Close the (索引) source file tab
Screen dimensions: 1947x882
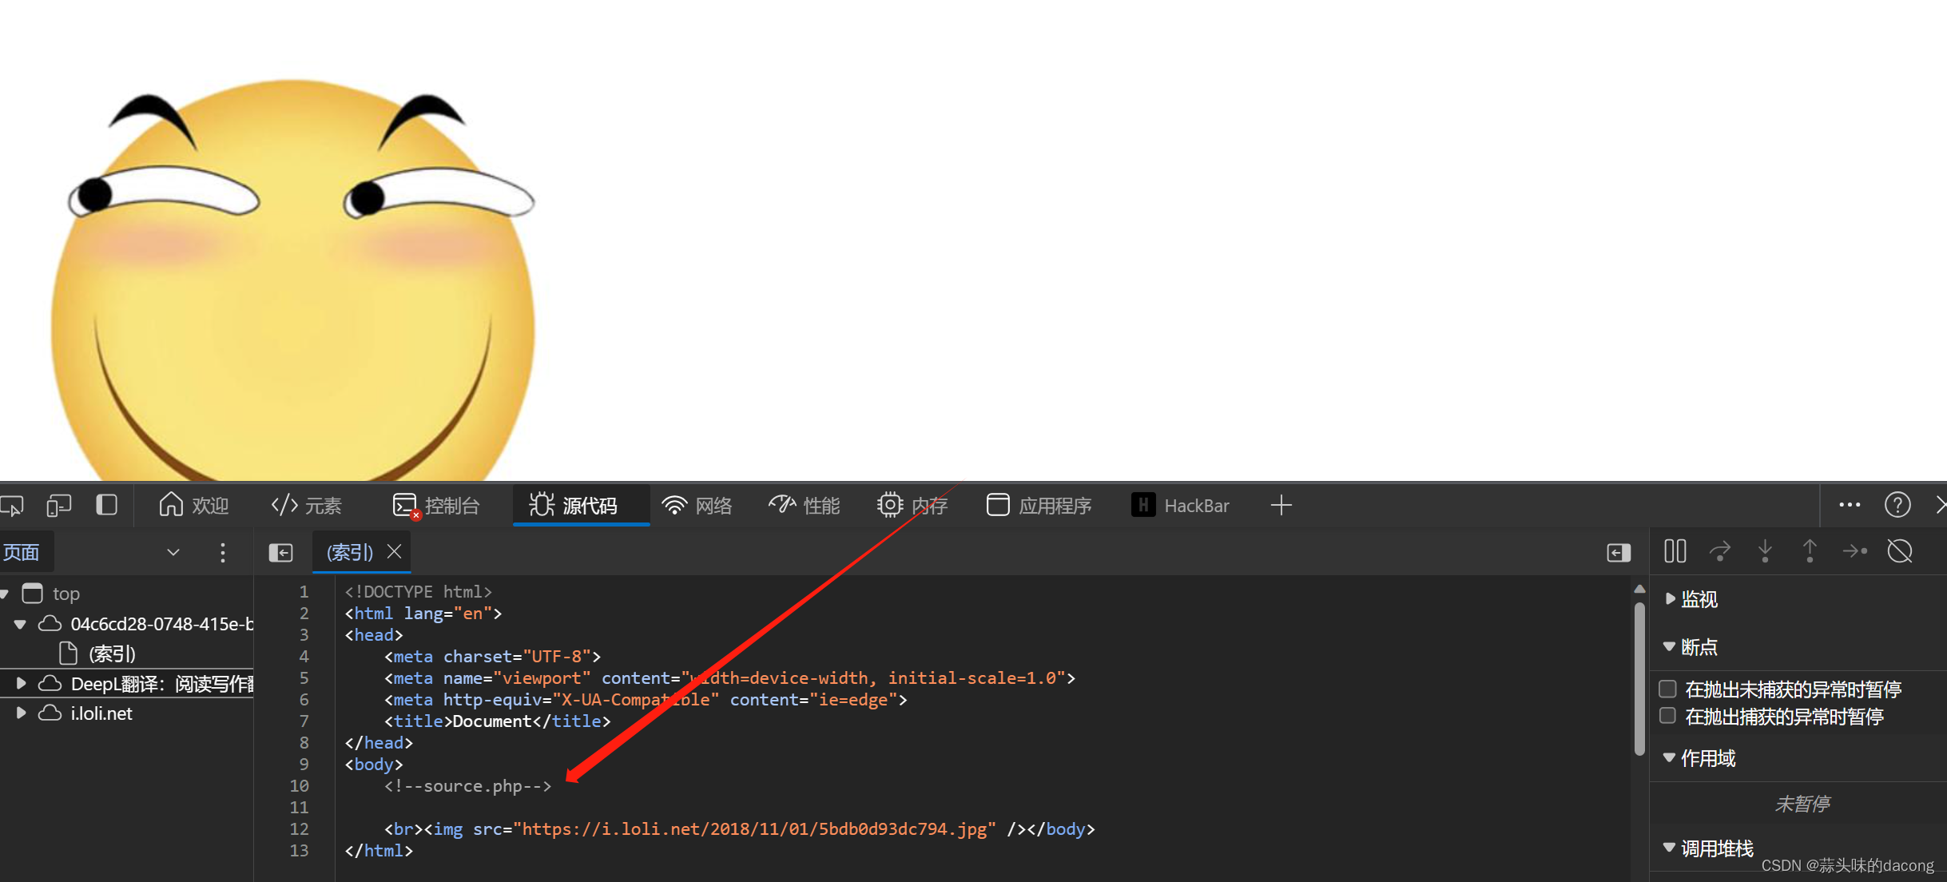coord(394,551)
